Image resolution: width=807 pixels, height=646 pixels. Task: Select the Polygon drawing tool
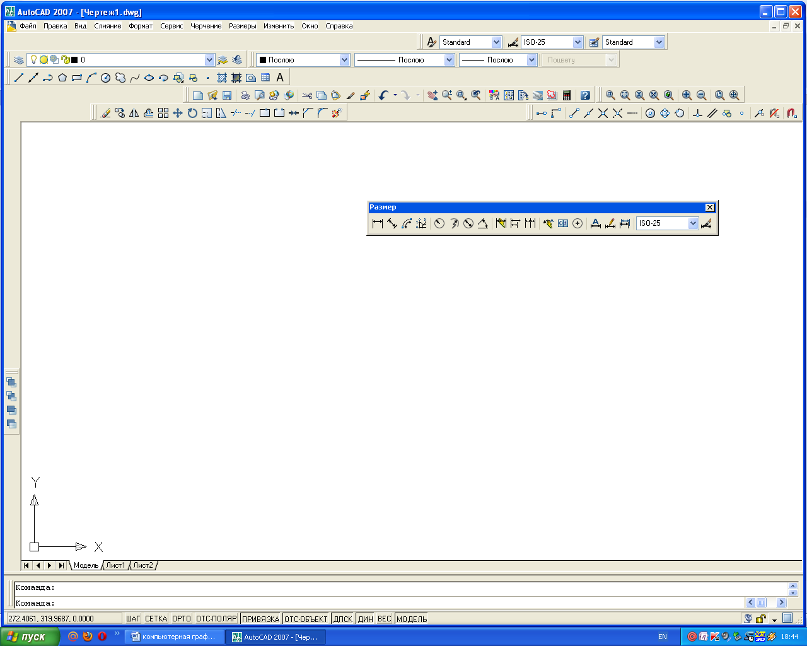(x=62, y=78)
